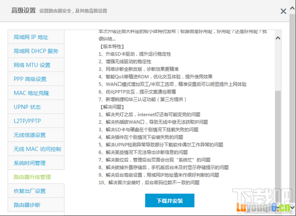Click line about “系统忙” 的问题
The height and width of the screenshot is (216, 296).
click(x=154, y=160)
